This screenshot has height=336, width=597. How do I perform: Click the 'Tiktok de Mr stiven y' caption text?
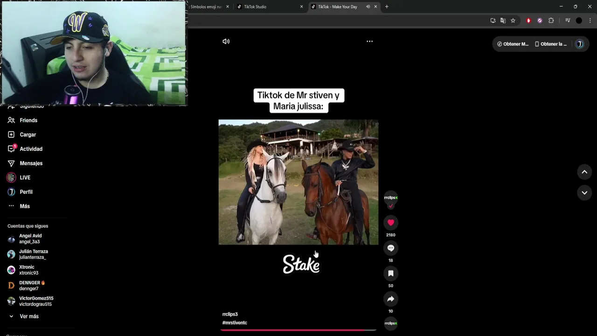point(298,95)
